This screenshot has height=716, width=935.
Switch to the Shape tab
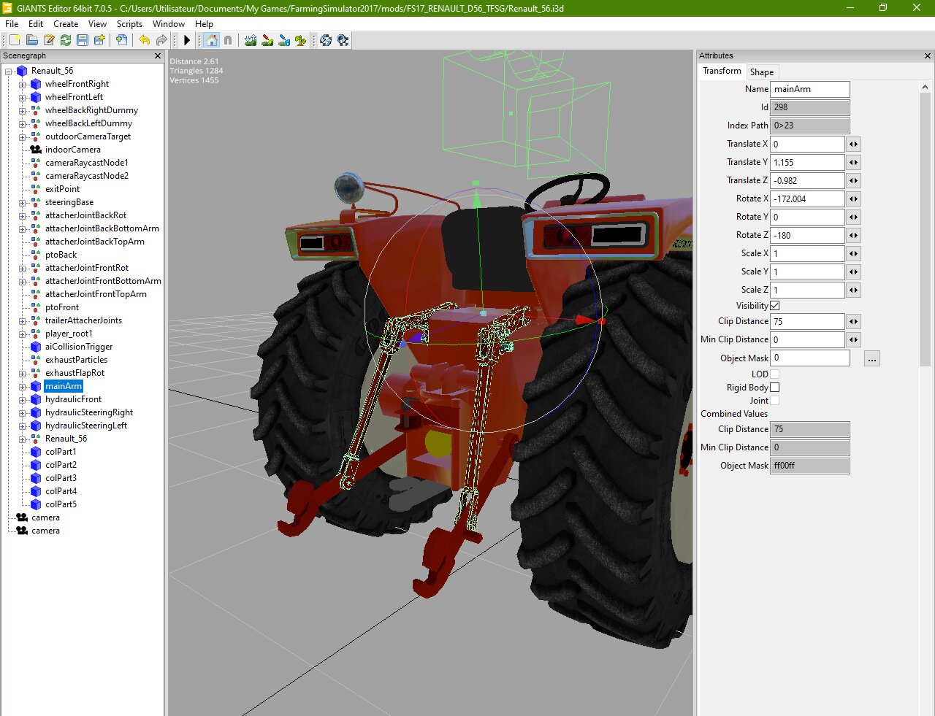click(x=761, y=72)
